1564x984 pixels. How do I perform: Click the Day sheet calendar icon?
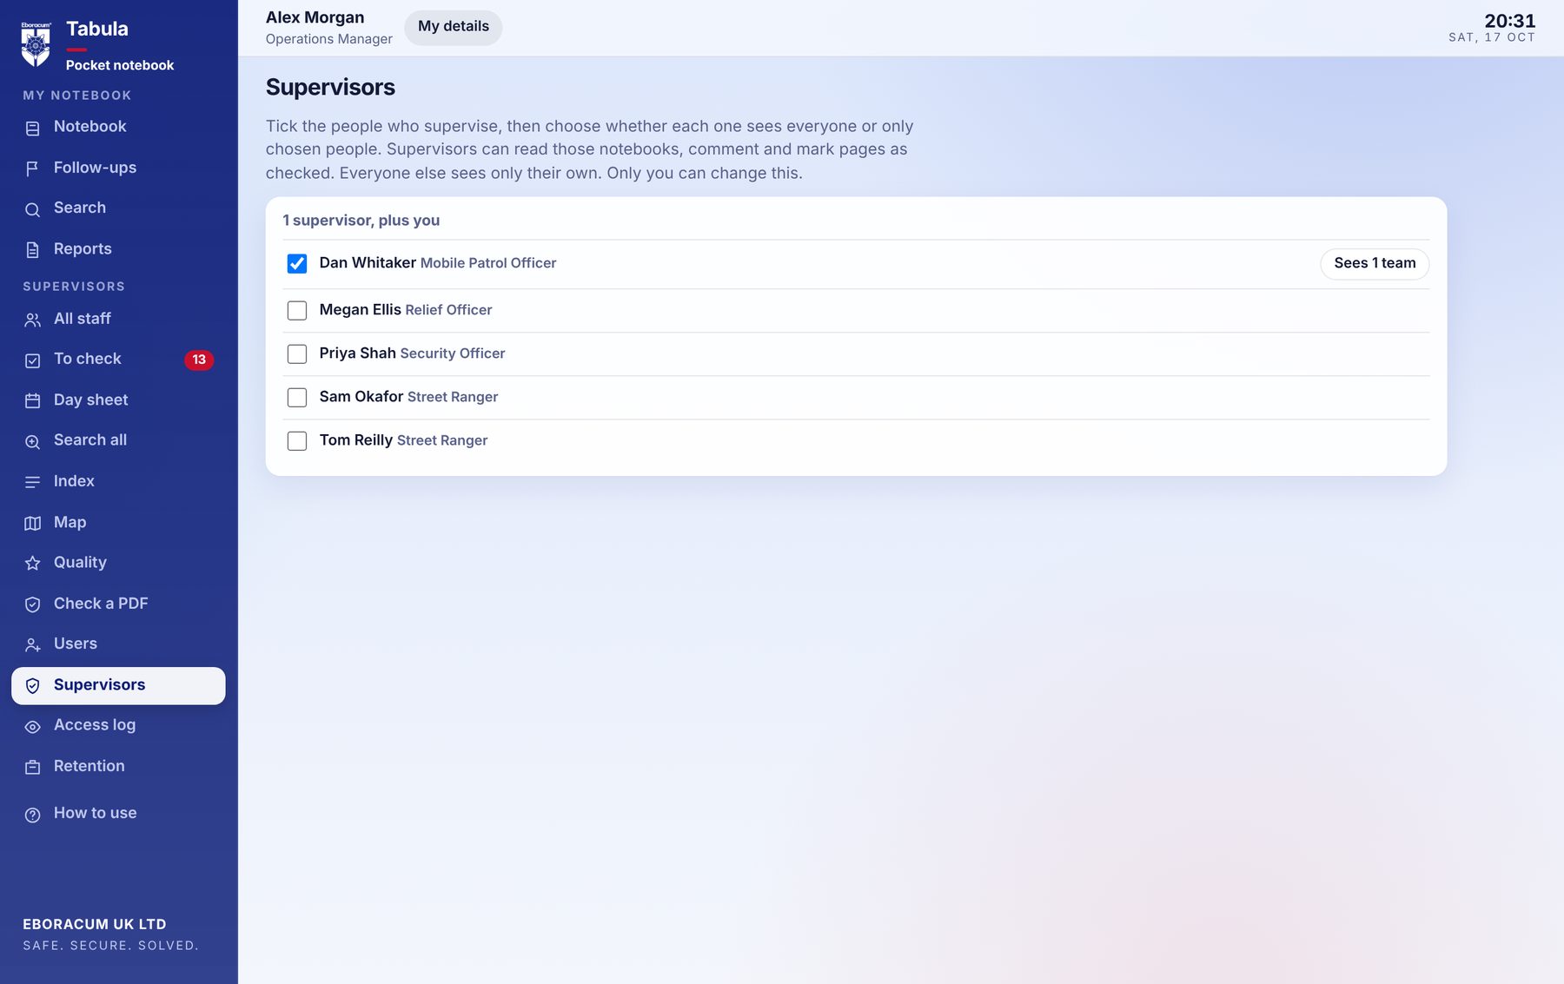click(33, 400)
